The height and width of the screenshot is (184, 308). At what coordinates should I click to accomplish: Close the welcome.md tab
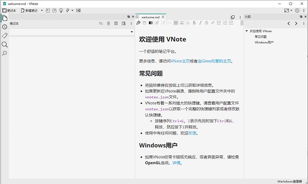click(163, 17)
